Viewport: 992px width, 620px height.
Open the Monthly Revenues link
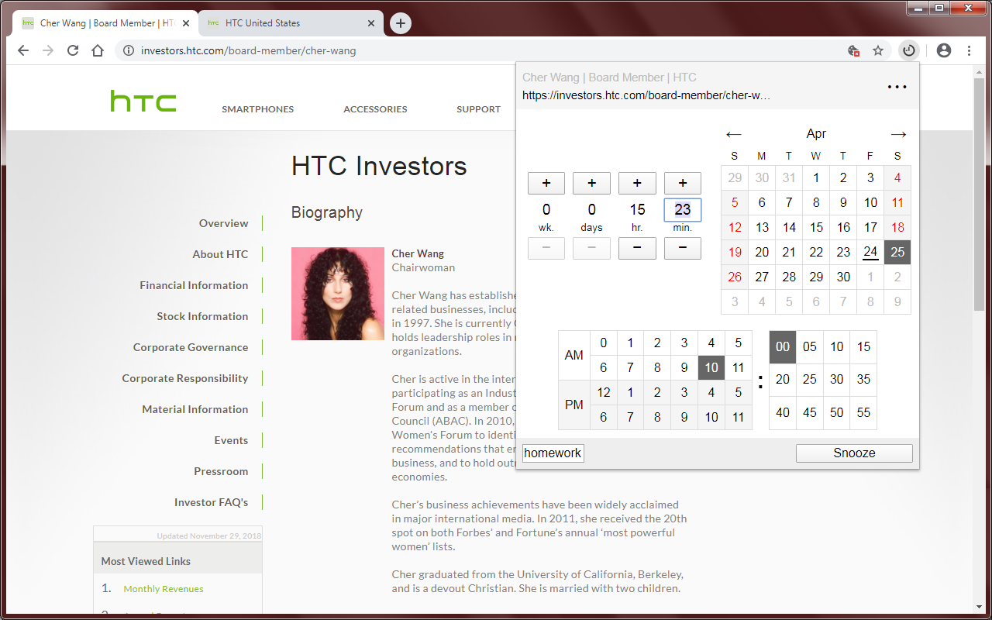pyautogui.click(x=164, y=589)
